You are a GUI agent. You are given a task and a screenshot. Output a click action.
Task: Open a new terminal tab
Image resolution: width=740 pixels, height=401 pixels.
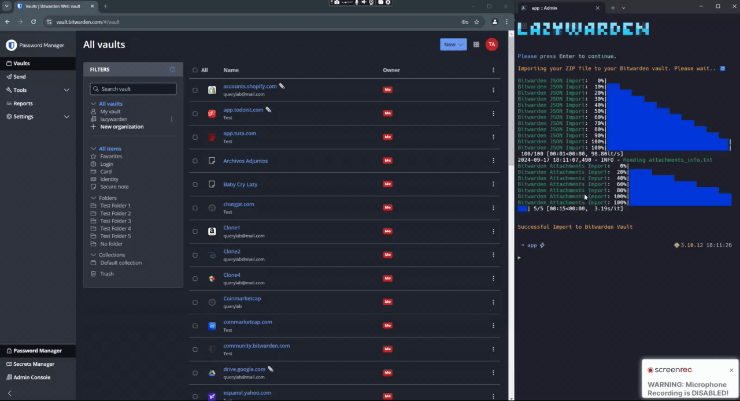(613, 8)
